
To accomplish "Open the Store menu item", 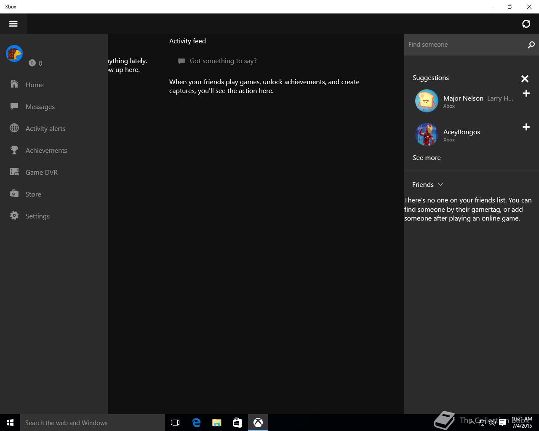I will [54, 194].
